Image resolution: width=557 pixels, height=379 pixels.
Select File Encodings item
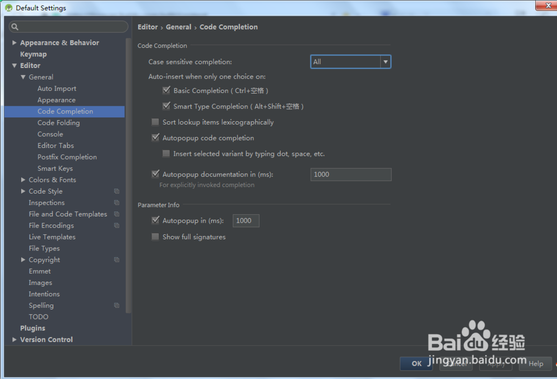[51, 225]
